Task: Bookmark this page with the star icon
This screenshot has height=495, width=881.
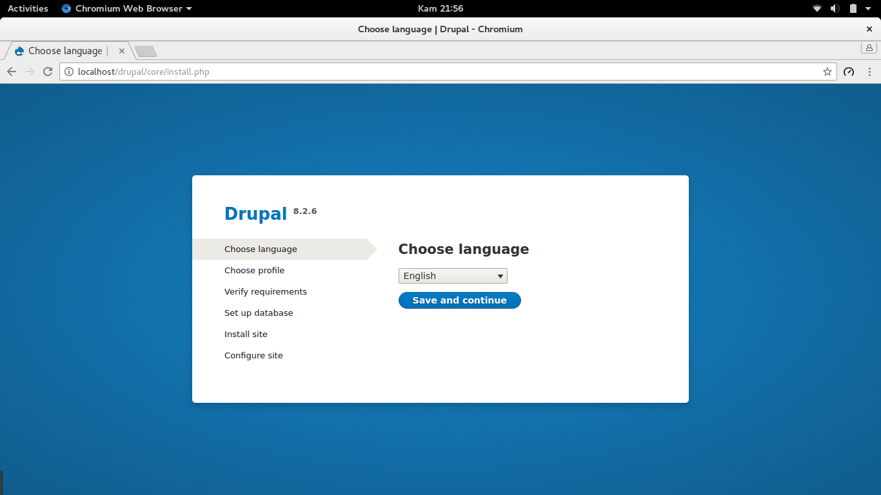Action: (x=827, y=72)
